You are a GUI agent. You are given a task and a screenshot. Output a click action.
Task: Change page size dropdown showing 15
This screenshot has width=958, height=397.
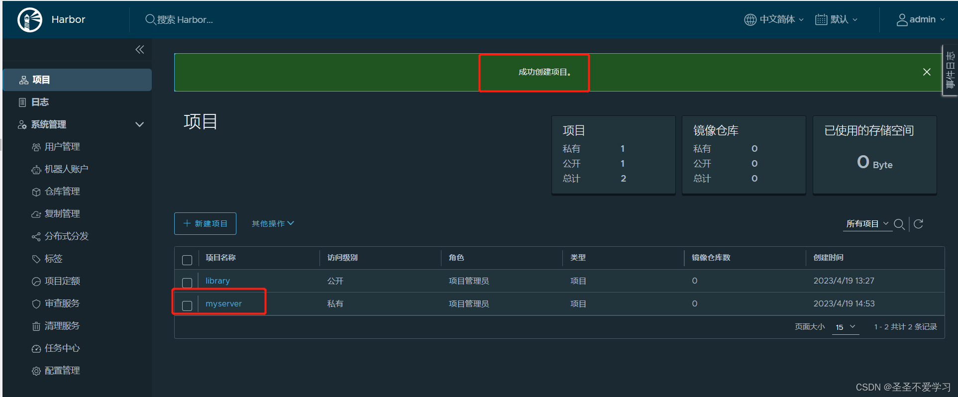pyautogui.click(x=846, y=327)
